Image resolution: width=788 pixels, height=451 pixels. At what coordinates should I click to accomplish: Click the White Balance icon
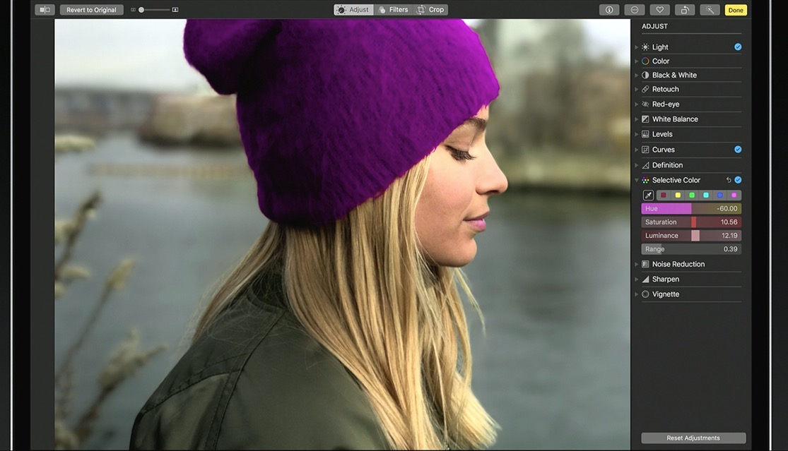pyautogui.click(x=645, y=119)
